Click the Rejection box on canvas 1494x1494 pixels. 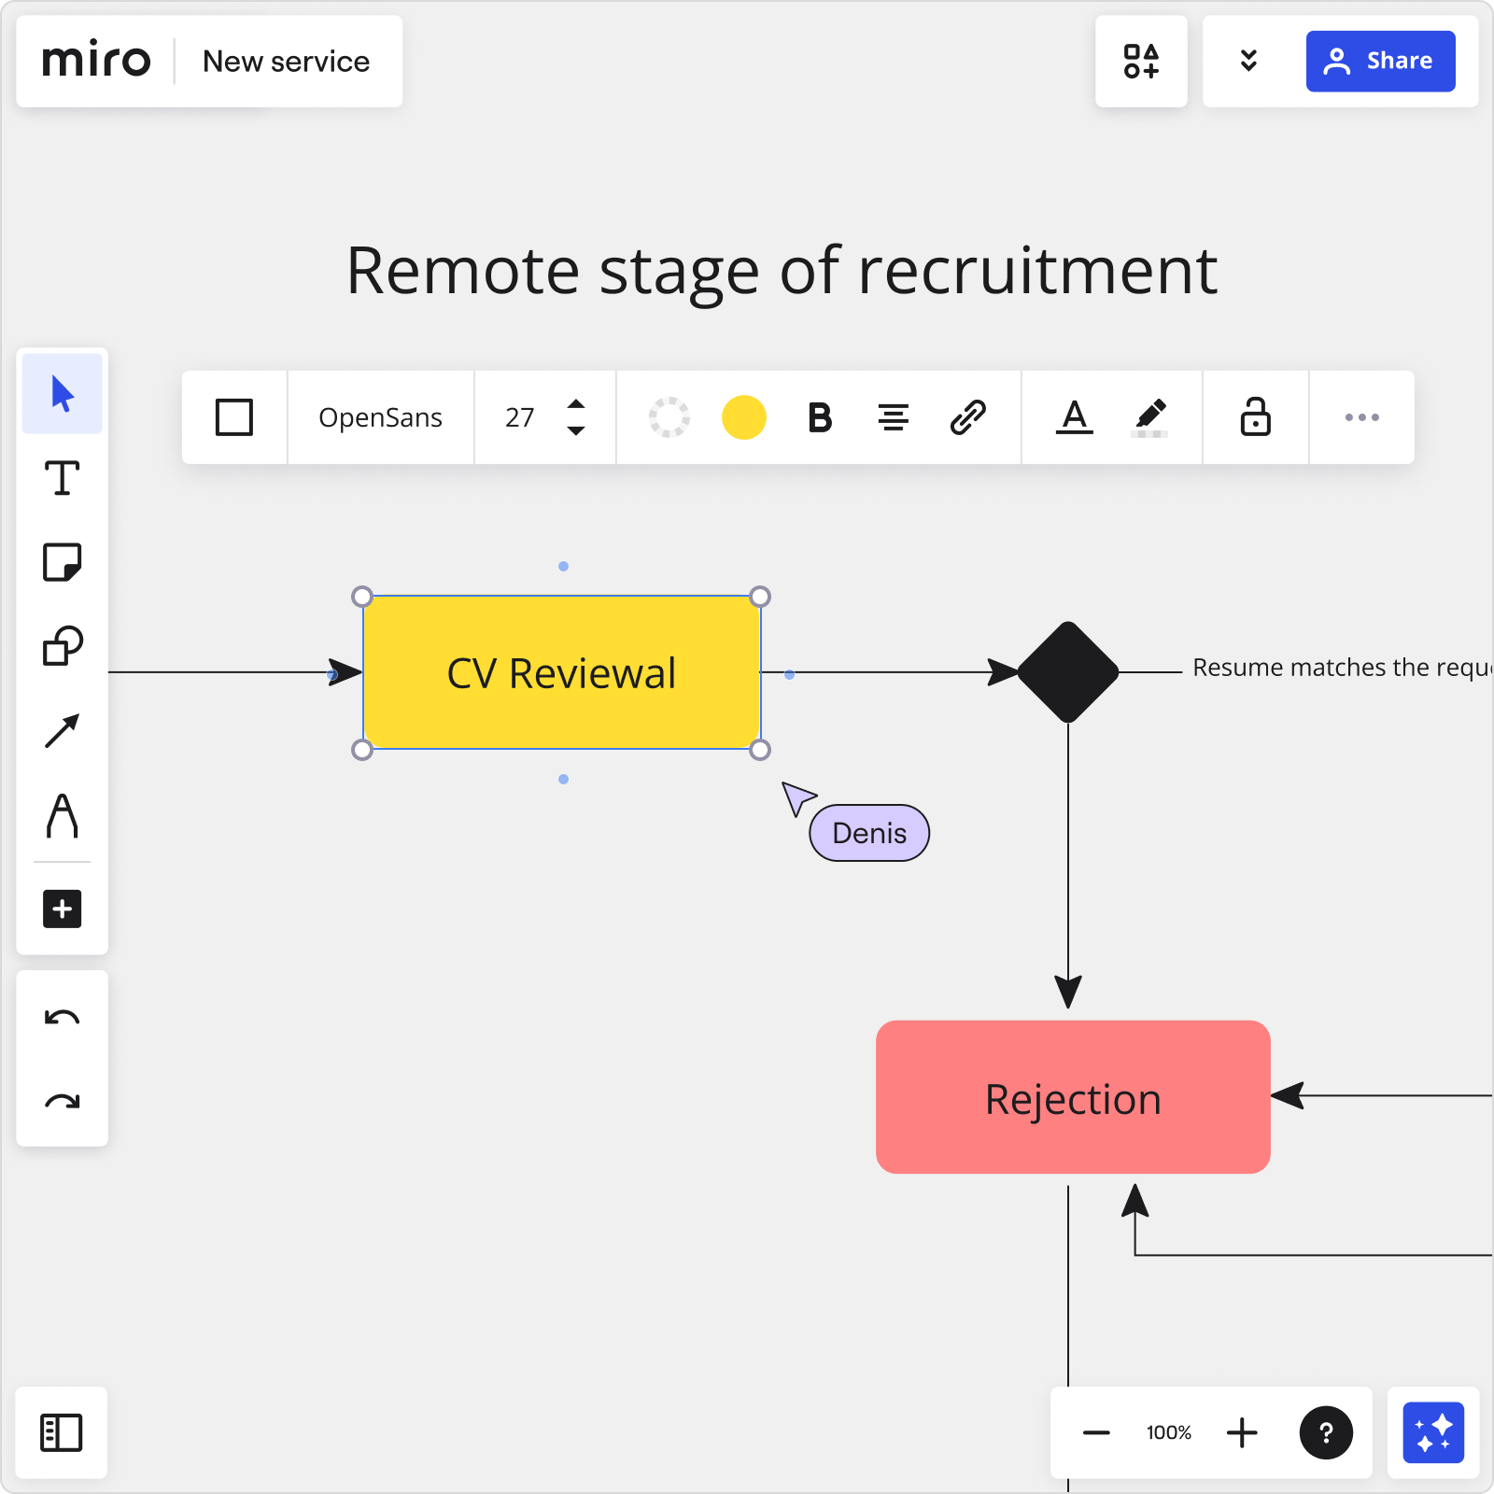click(x=1072, y=1097)
